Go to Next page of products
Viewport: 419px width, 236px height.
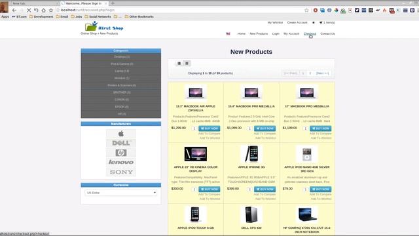pos(322,73)
